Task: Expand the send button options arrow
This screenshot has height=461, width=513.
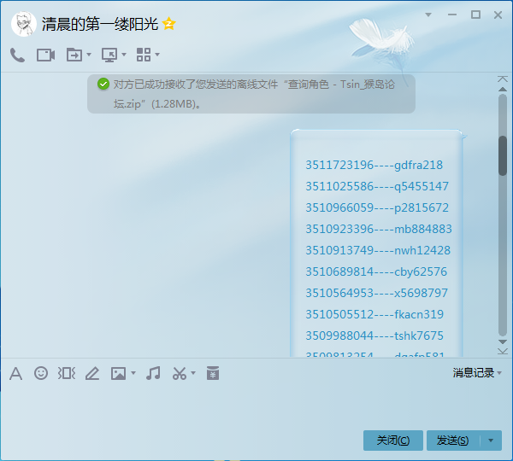Action: point(491,441)
